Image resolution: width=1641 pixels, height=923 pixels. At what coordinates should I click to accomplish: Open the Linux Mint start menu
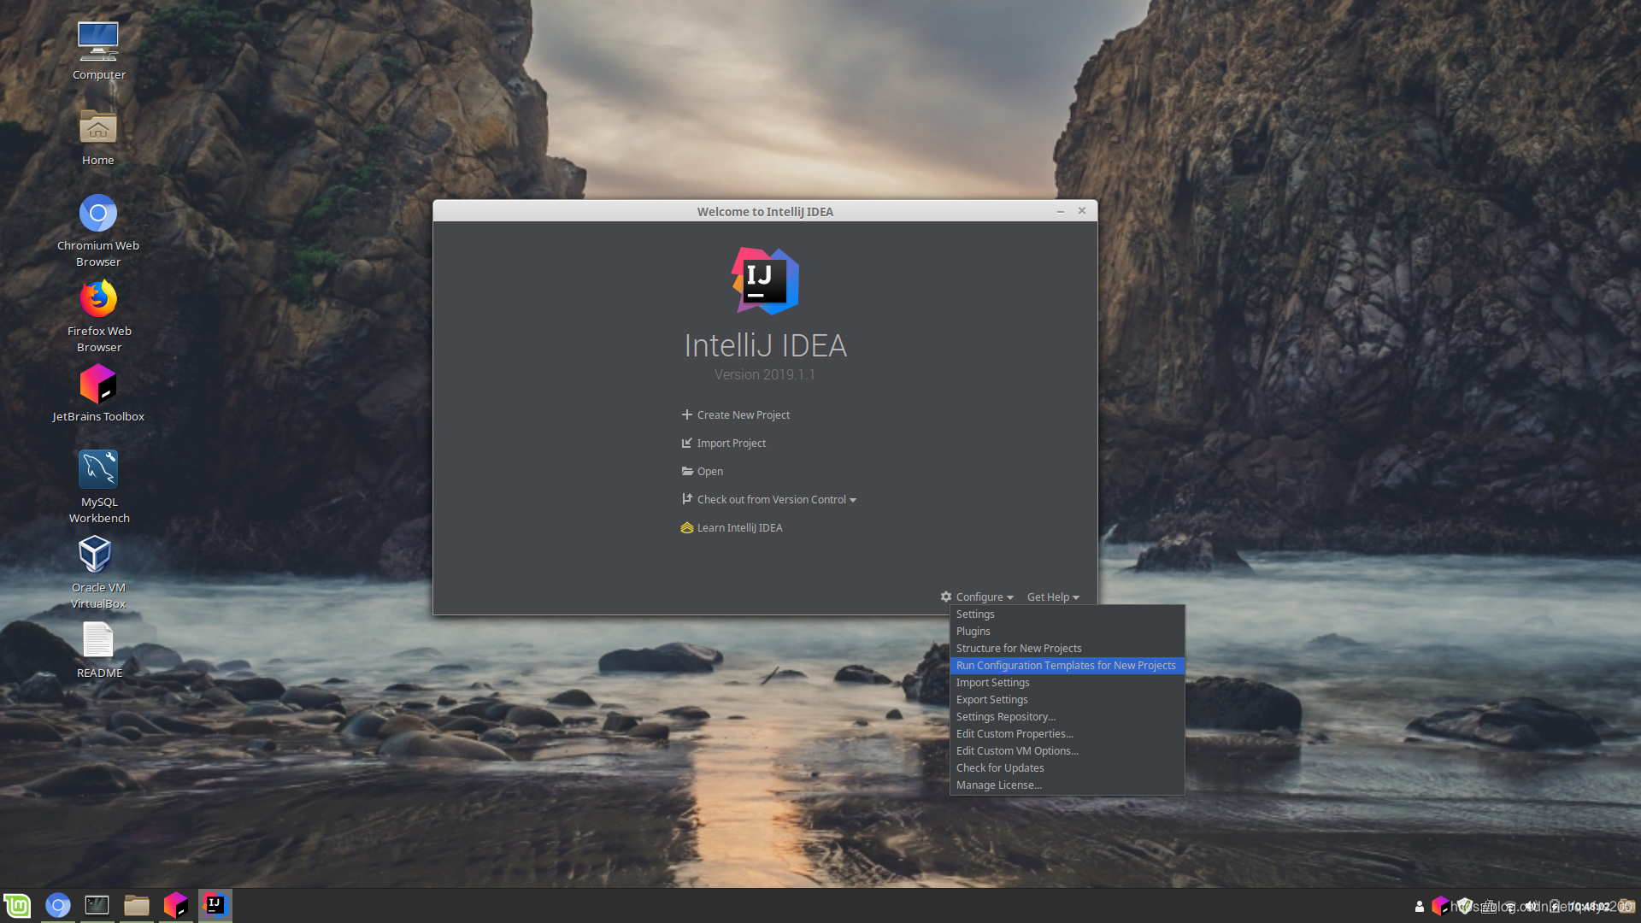click(17, 905)
